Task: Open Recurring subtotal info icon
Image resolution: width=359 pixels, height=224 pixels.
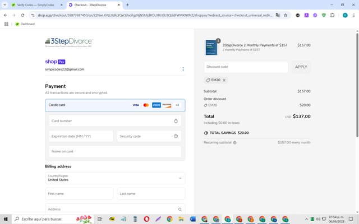Action: tap(235, 143)
